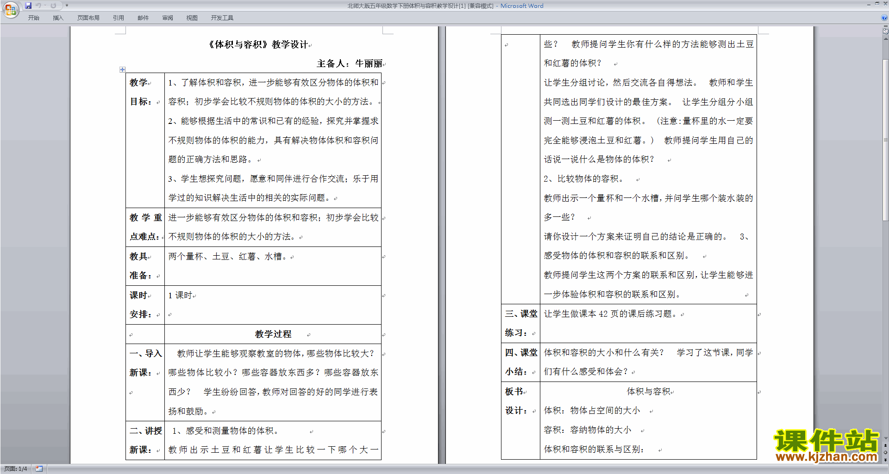This screenshot has width=889, height=474.
Task: Click the vertical scrollbar up arrow
Action: point(886,38)
